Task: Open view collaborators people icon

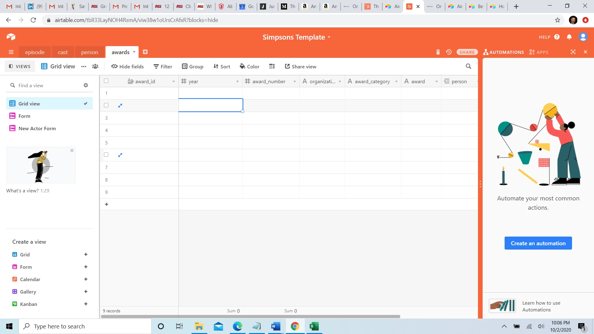Action: (95, 66)
